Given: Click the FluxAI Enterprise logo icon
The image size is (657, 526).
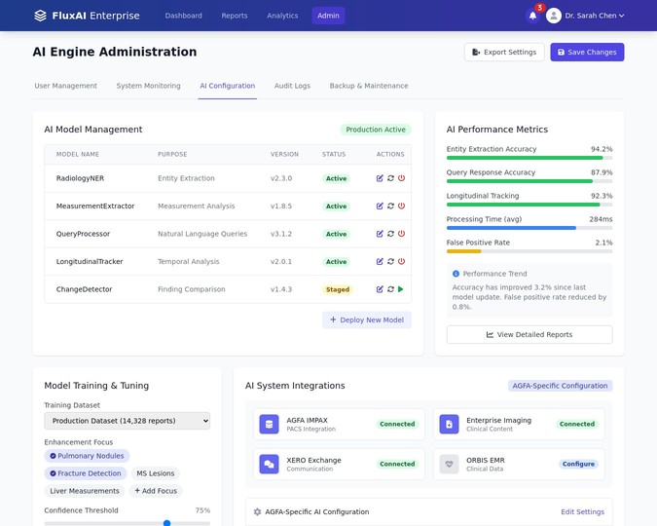Looking at the screenshot, I should 40,16.
